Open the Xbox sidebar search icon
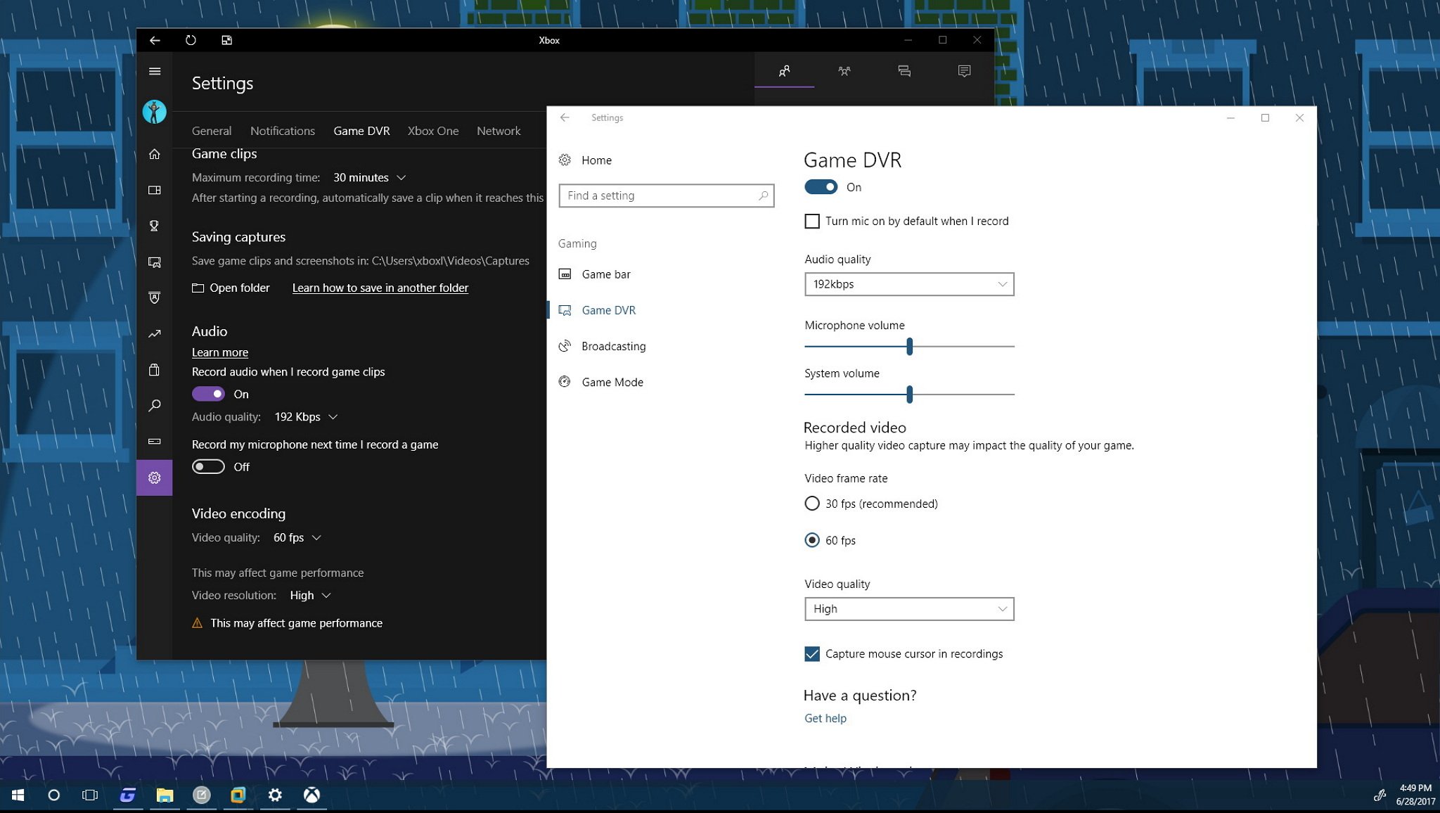Screen dimensions: 1440x813 click(x=154, y=406)
